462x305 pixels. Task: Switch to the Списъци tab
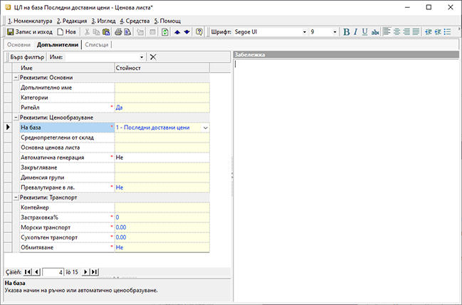[x=97, y=45]
